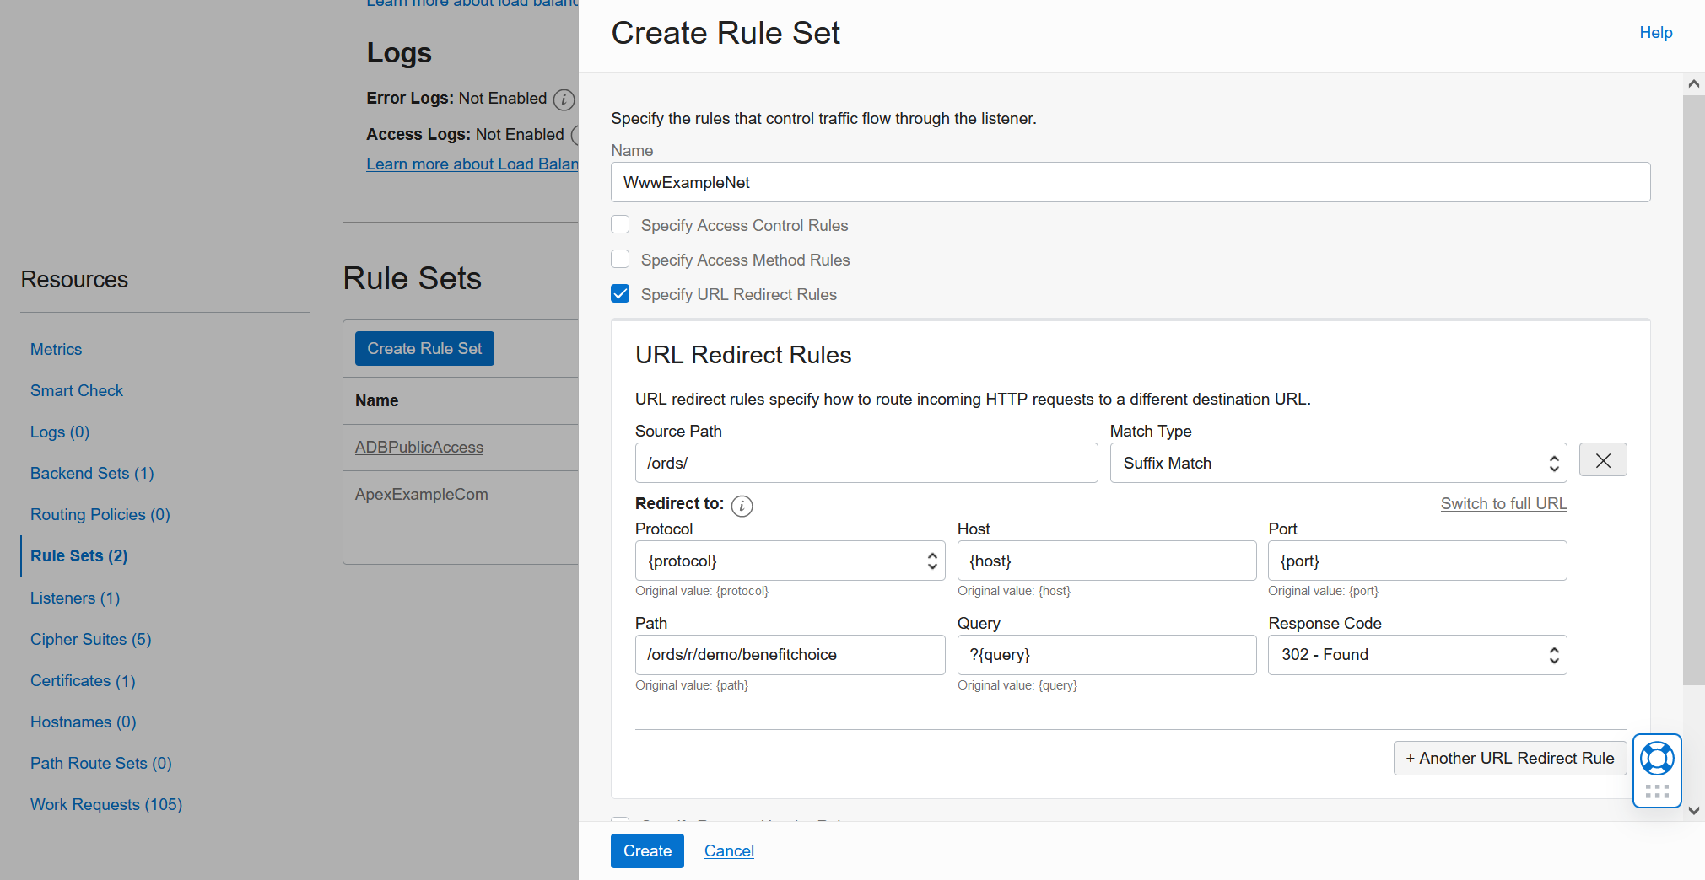Image resolution: width=1705 pixels, height=880 pixels.
Task: Enable Specify Access Control Rules checkbox
Action: (x=620, y=225)
